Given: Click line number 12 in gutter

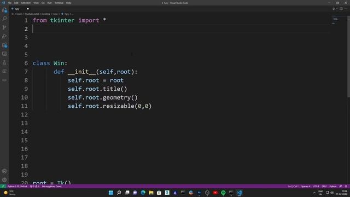Looking at the screenshot, I should click(24, 114).
